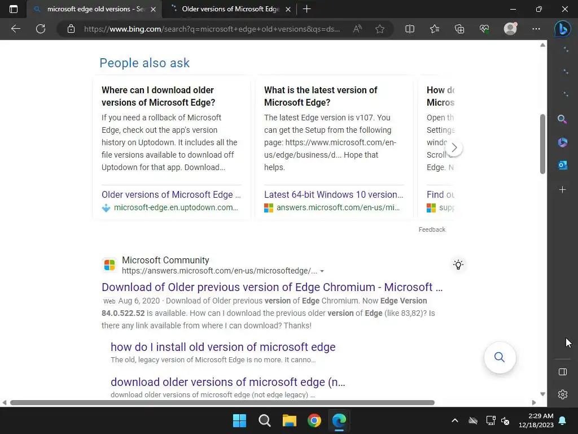Switch to 'microsoft edge old versions' tab
The width and height of the screenshot is (578, 434).
[x=94, y=9]
